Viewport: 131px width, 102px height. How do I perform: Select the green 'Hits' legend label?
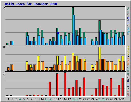(128, 10)
